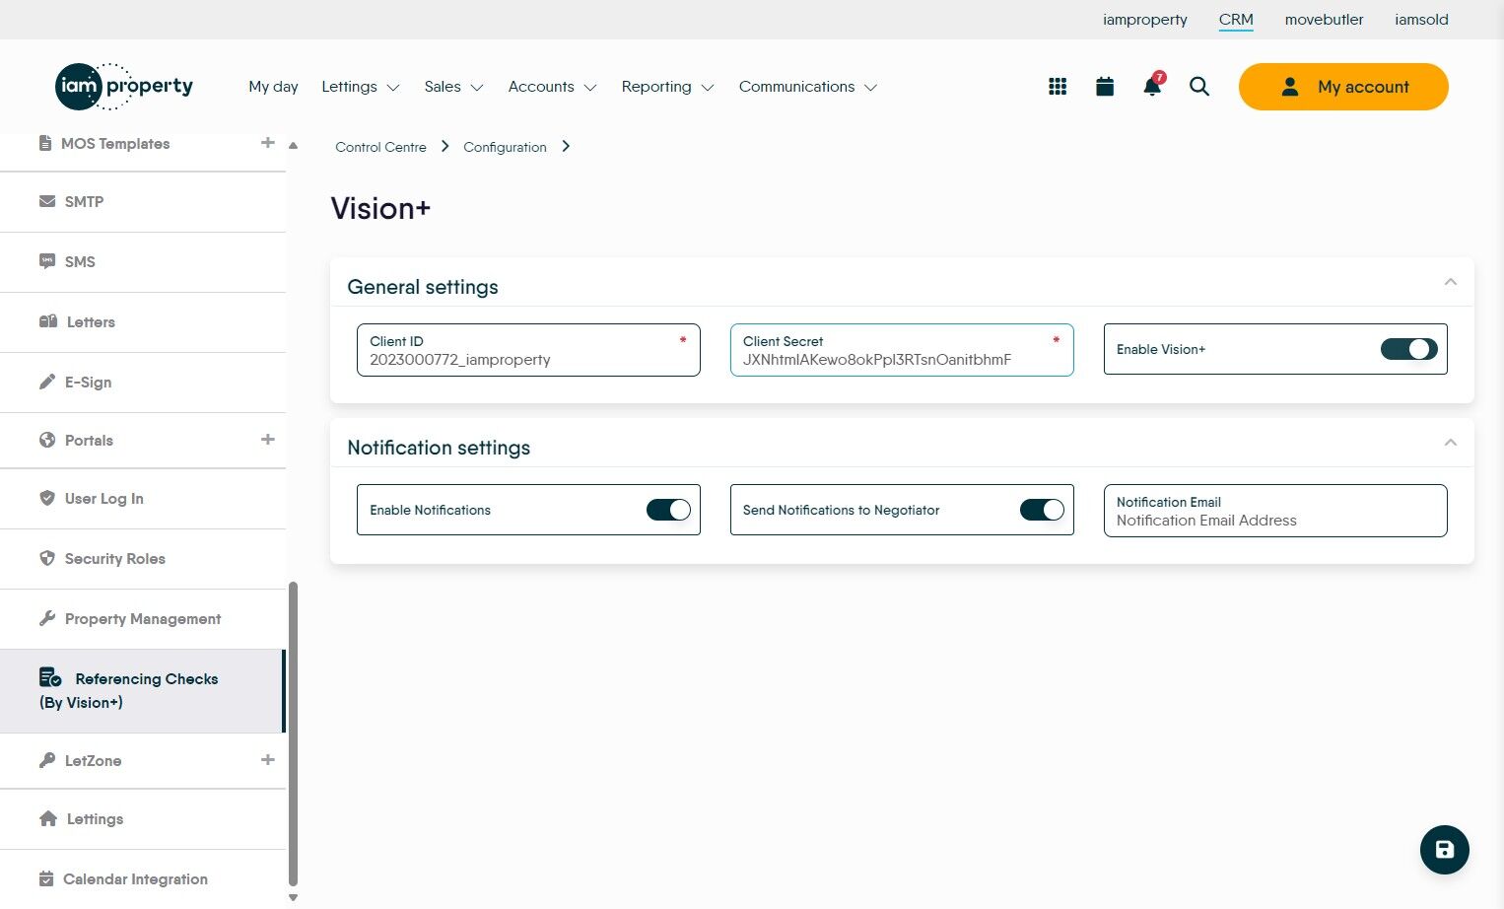Open notifications bell icon

[x=1152, y=86]
